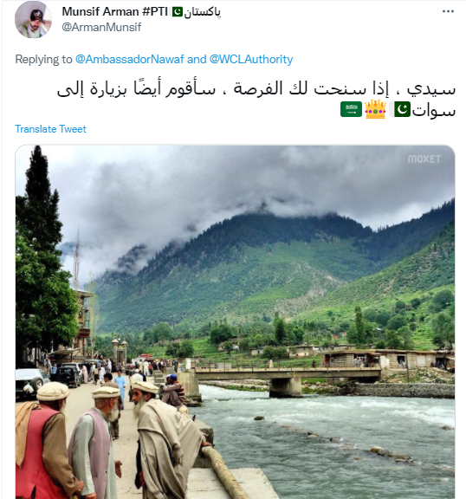Click the Replying to label
The height and width of the screenshot is (499, 466).
[44, 60]
